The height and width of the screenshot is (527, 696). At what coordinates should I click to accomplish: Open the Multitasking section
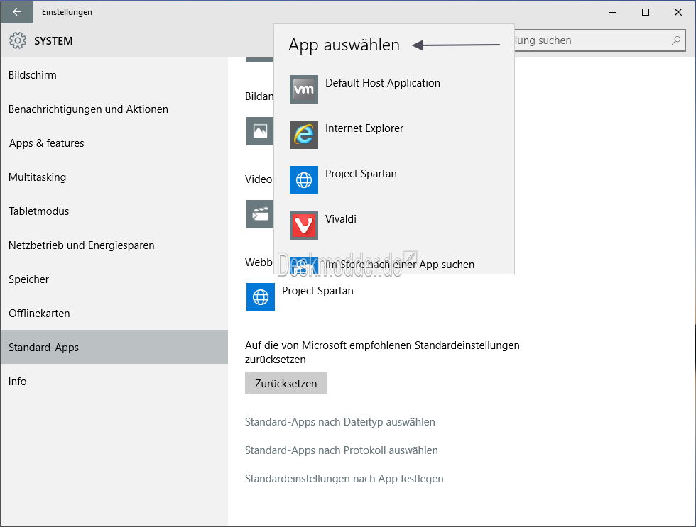tap(114, 177)
